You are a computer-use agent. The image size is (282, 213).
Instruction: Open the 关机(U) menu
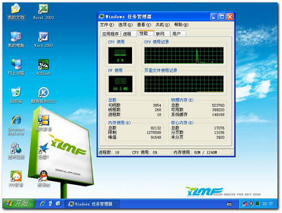tap(162, 25)
